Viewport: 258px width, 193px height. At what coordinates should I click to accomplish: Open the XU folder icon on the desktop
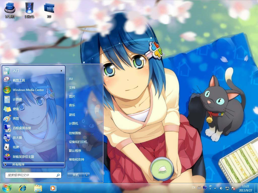pyautogui.click(x=49, y=10)
